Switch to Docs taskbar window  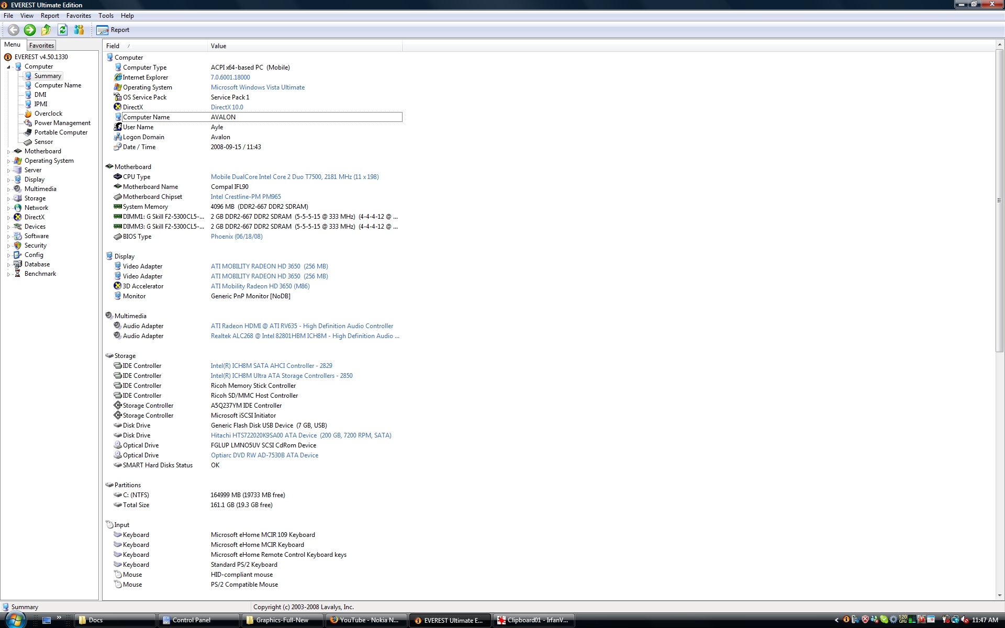coord(115,620)
